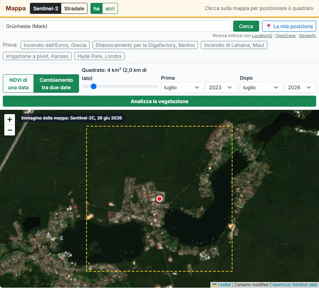Click the pin icon in La mia posizione
This screenshot has height=288, width=319.
268,26
